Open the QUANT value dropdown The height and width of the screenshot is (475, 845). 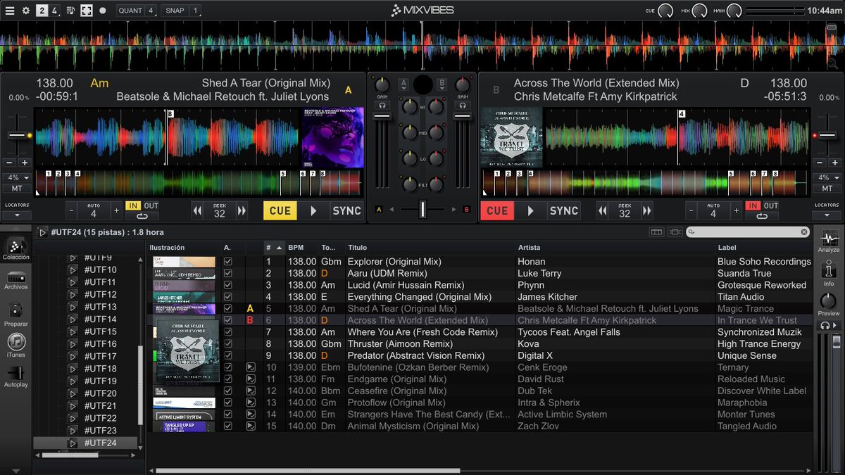(149, 11)
